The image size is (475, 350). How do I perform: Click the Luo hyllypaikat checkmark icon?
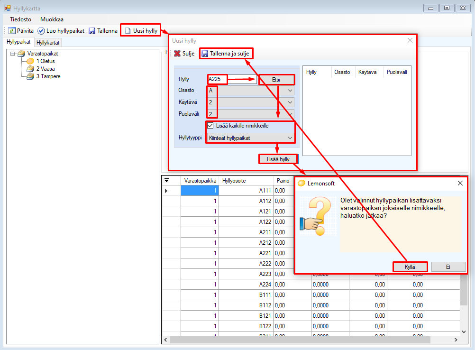(41, 31)
